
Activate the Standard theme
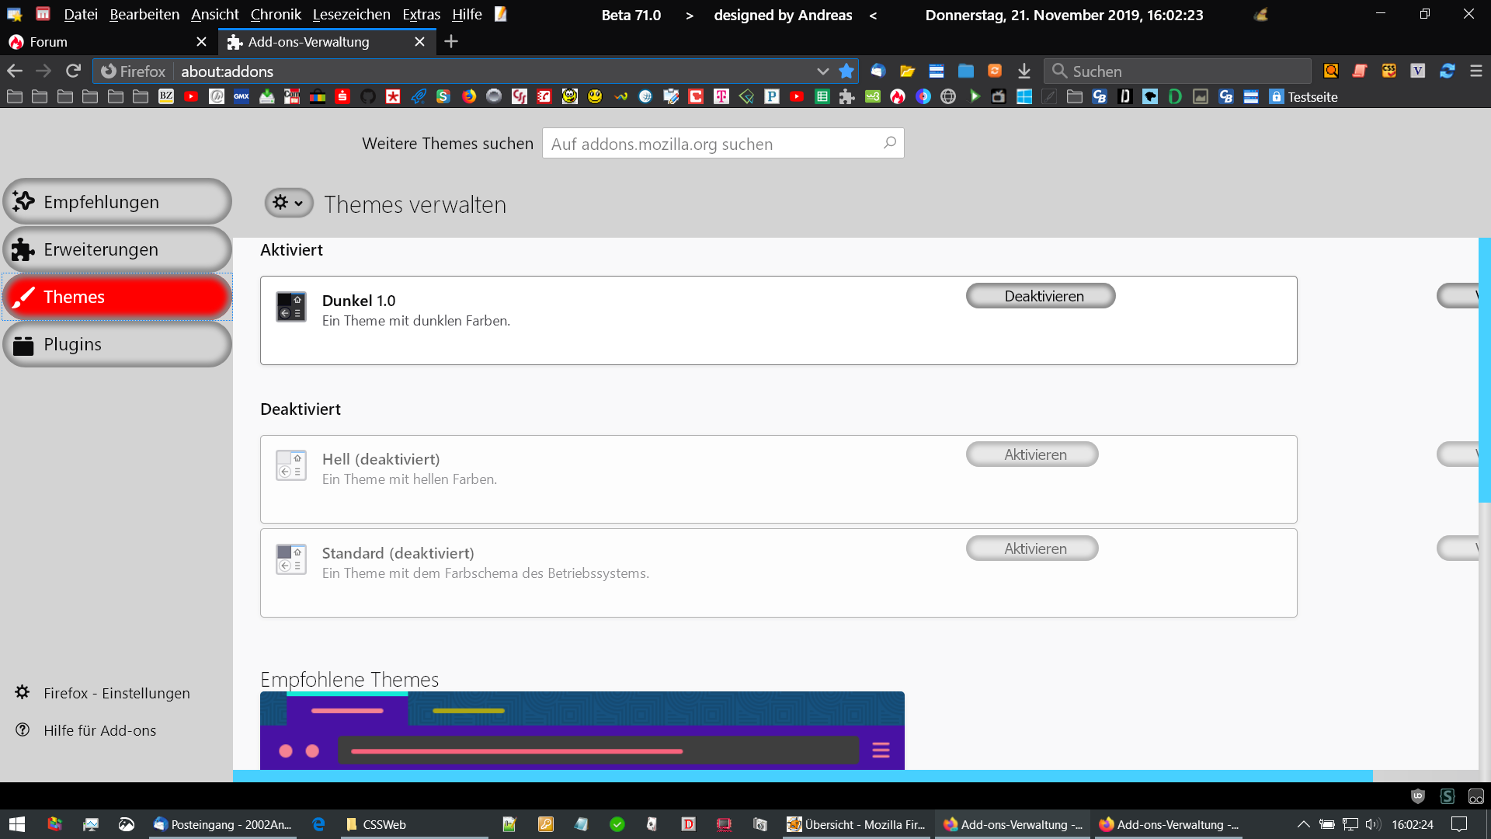click(1032, 548)
